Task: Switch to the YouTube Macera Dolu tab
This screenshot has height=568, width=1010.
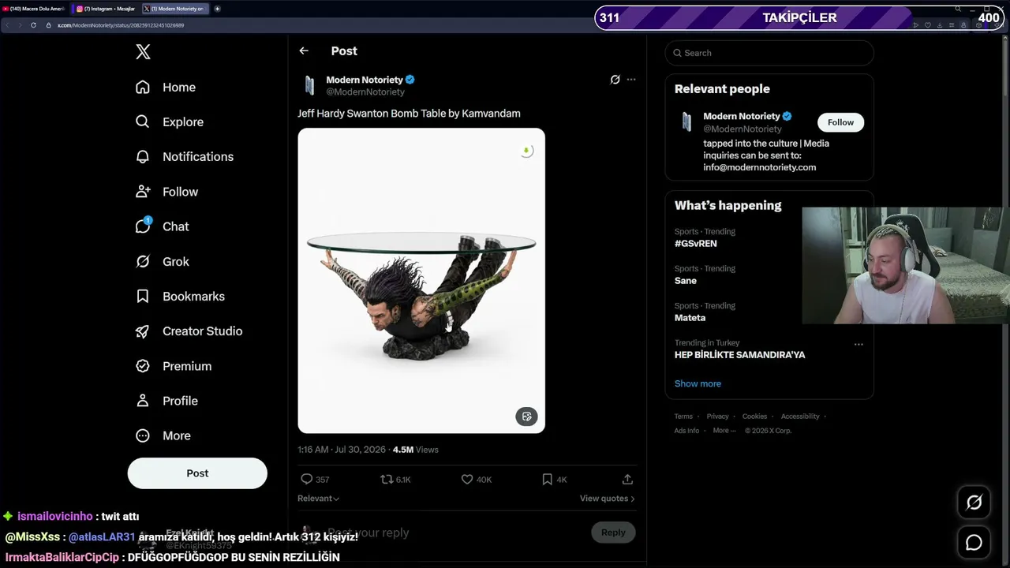Action: pos(34,9)
